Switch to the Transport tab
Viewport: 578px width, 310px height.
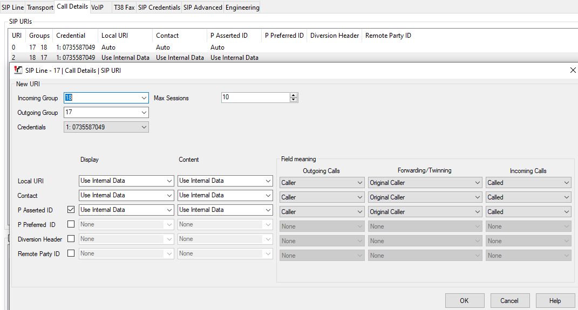point(40,8)
